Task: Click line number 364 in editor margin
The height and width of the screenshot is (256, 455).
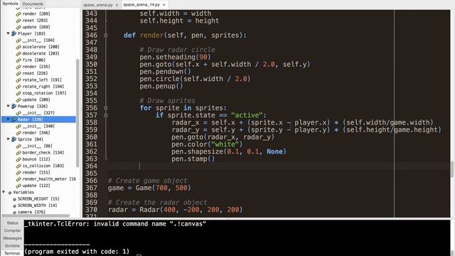Action: click(92, 166)
